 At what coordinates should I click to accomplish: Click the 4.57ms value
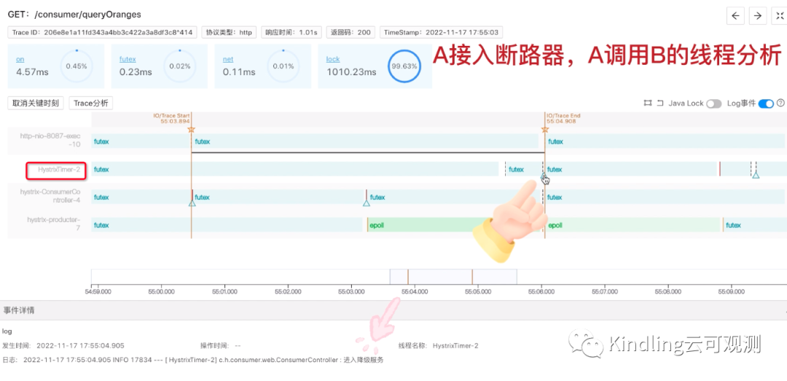(x=32, y=72)
